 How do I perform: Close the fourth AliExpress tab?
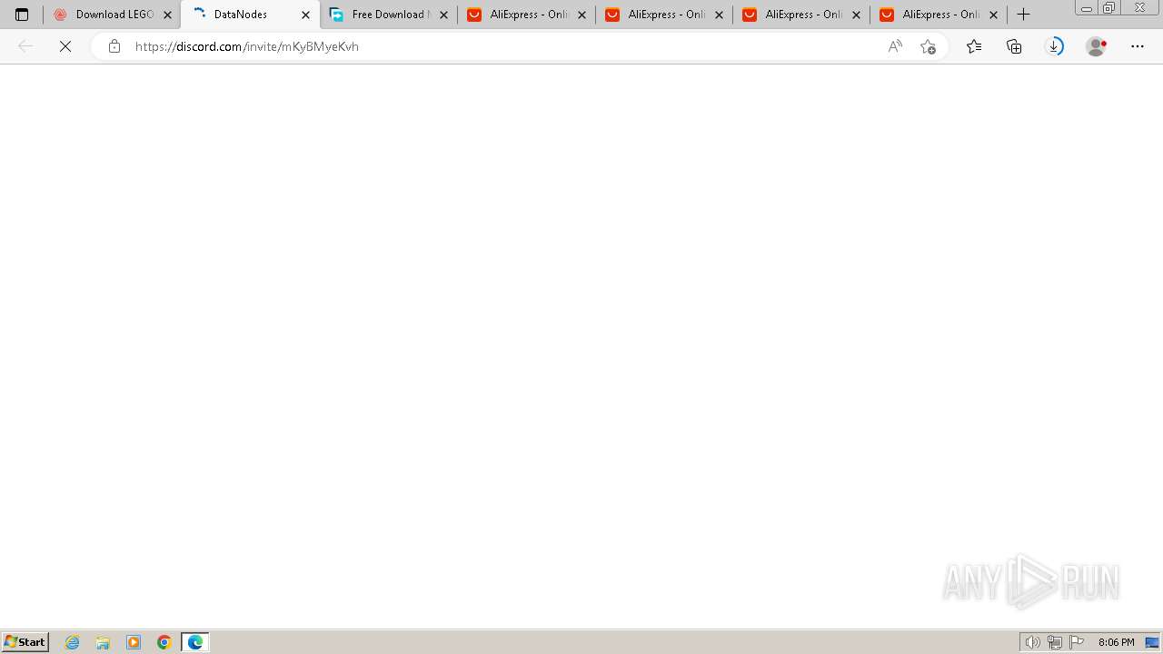994,15
